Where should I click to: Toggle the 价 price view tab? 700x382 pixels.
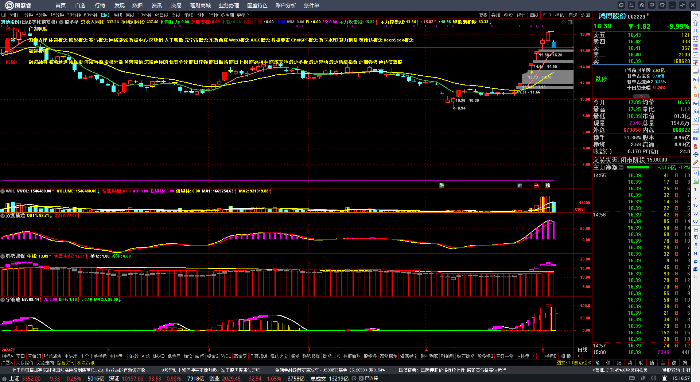(608, 363)
